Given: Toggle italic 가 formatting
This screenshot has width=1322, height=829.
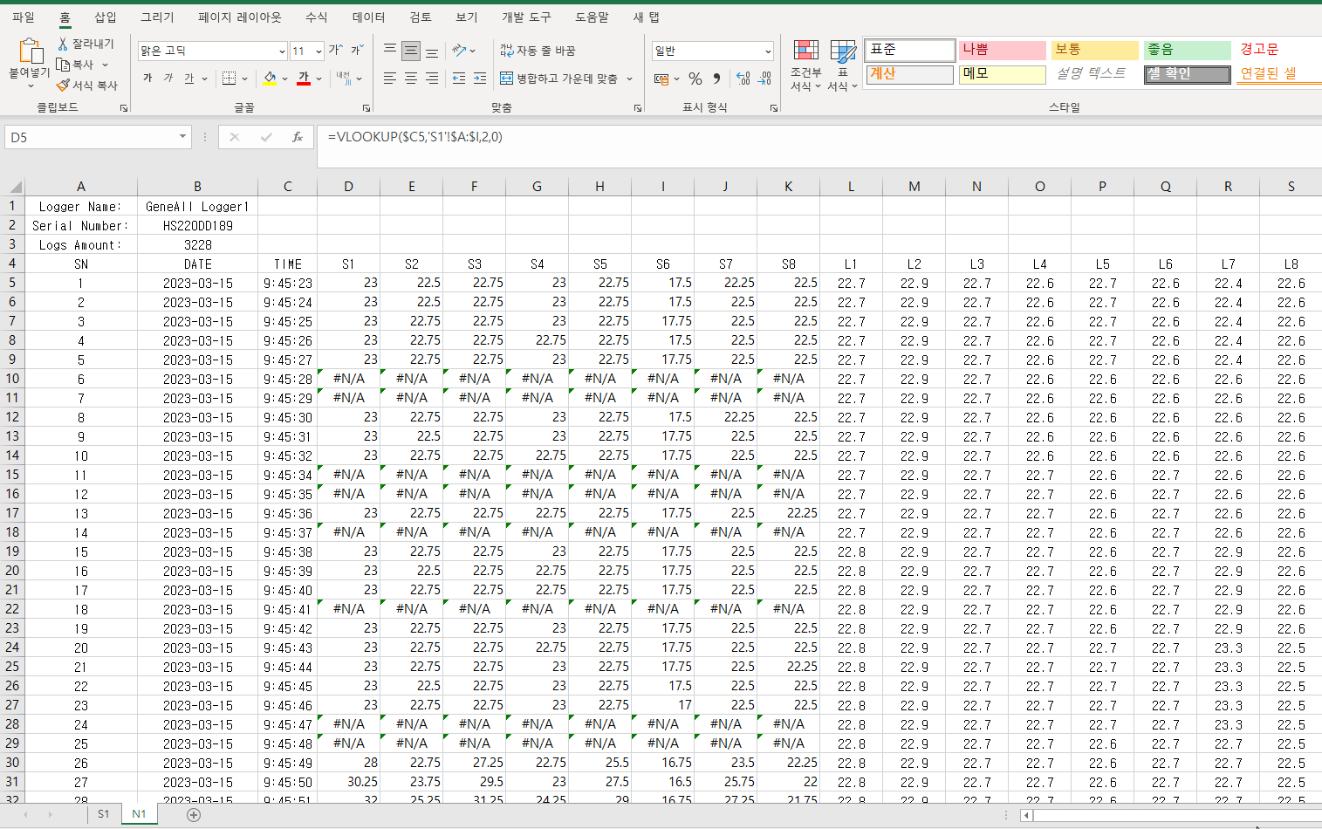Looking at the screenshot, I should 168,79.
